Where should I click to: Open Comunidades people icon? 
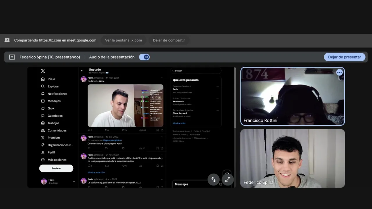coord(43,130)
